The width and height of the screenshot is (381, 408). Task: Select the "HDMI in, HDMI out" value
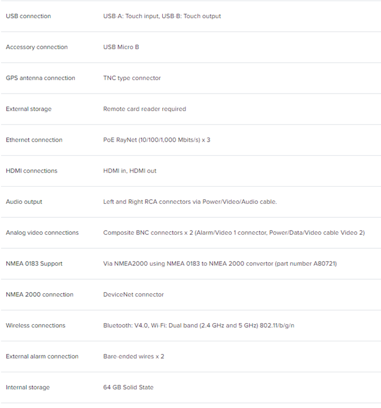tap(130, 171)
